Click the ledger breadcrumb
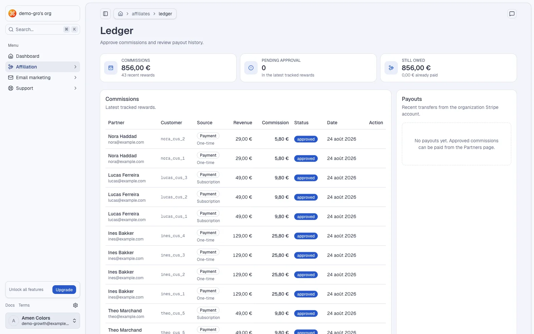The height and width of the screenshot is (334, 534). click(165, 14)
